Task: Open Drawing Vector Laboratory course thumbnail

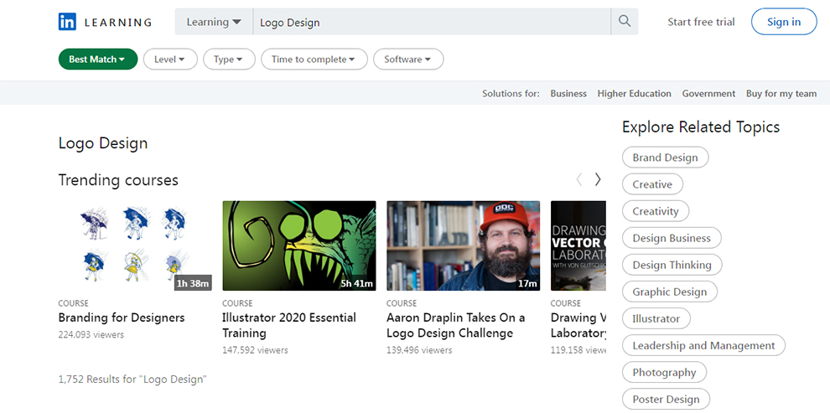Action: 578,245
